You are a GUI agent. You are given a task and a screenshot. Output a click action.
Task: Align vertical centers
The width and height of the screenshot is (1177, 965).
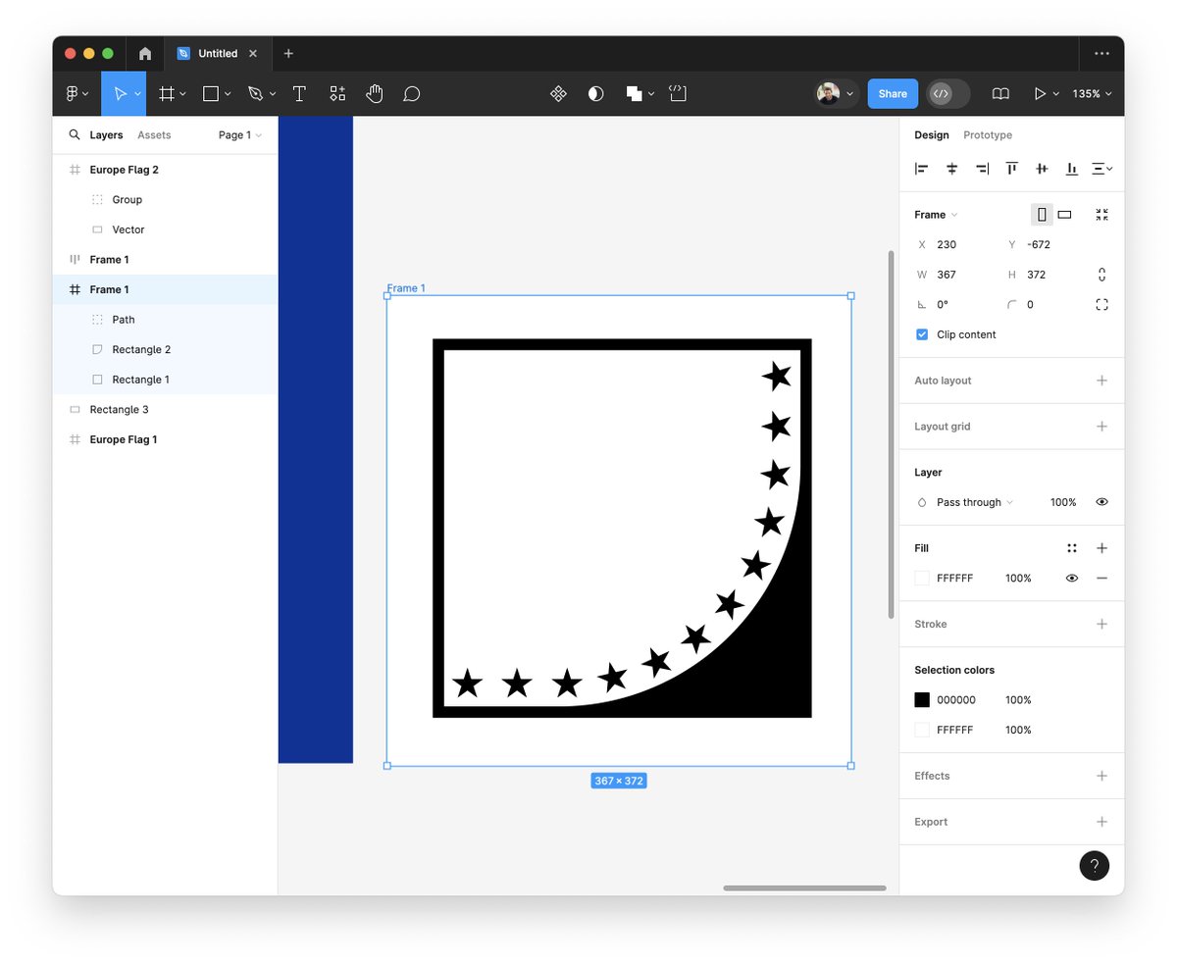coord(1042,169)
